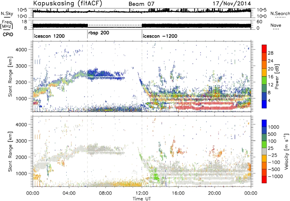Click the '08:00' time tick label
The image size is (290, 201).
[105, 193]
